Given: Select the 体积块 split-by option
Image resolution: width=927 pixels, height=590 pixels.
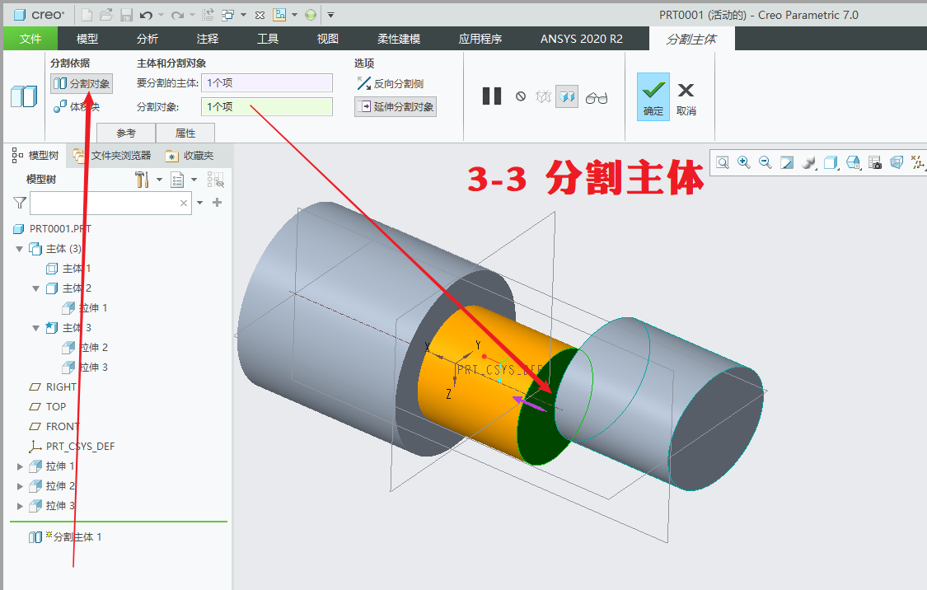Looking at the screenshot, I should [x=77, y=106].
